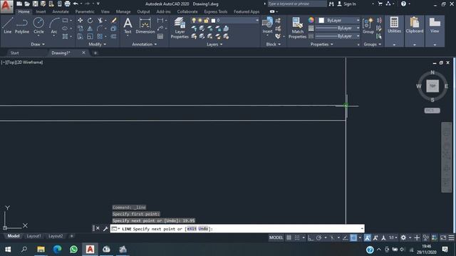Click the current layer color swatch
This screenshot has height=256, width=456.
213,21
